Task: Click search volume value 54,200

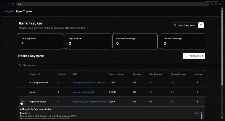Action: click(113, 92)
